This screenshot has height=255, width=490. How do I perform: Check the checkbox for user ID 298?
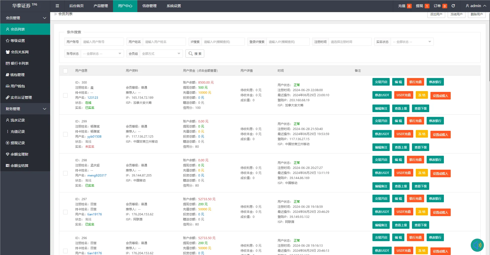click(x=65, y=173)
